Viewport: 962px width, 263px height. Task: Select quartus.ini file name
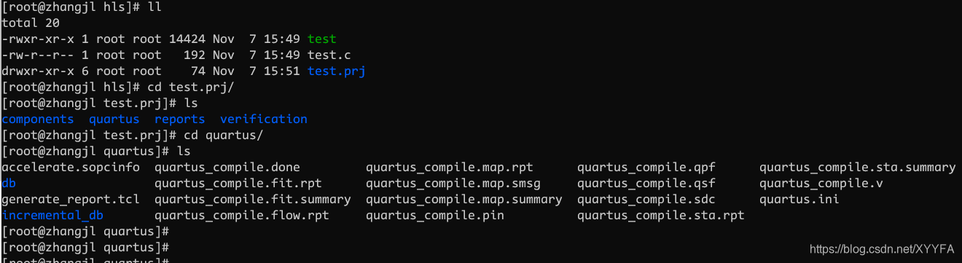(x=799, y=199)
